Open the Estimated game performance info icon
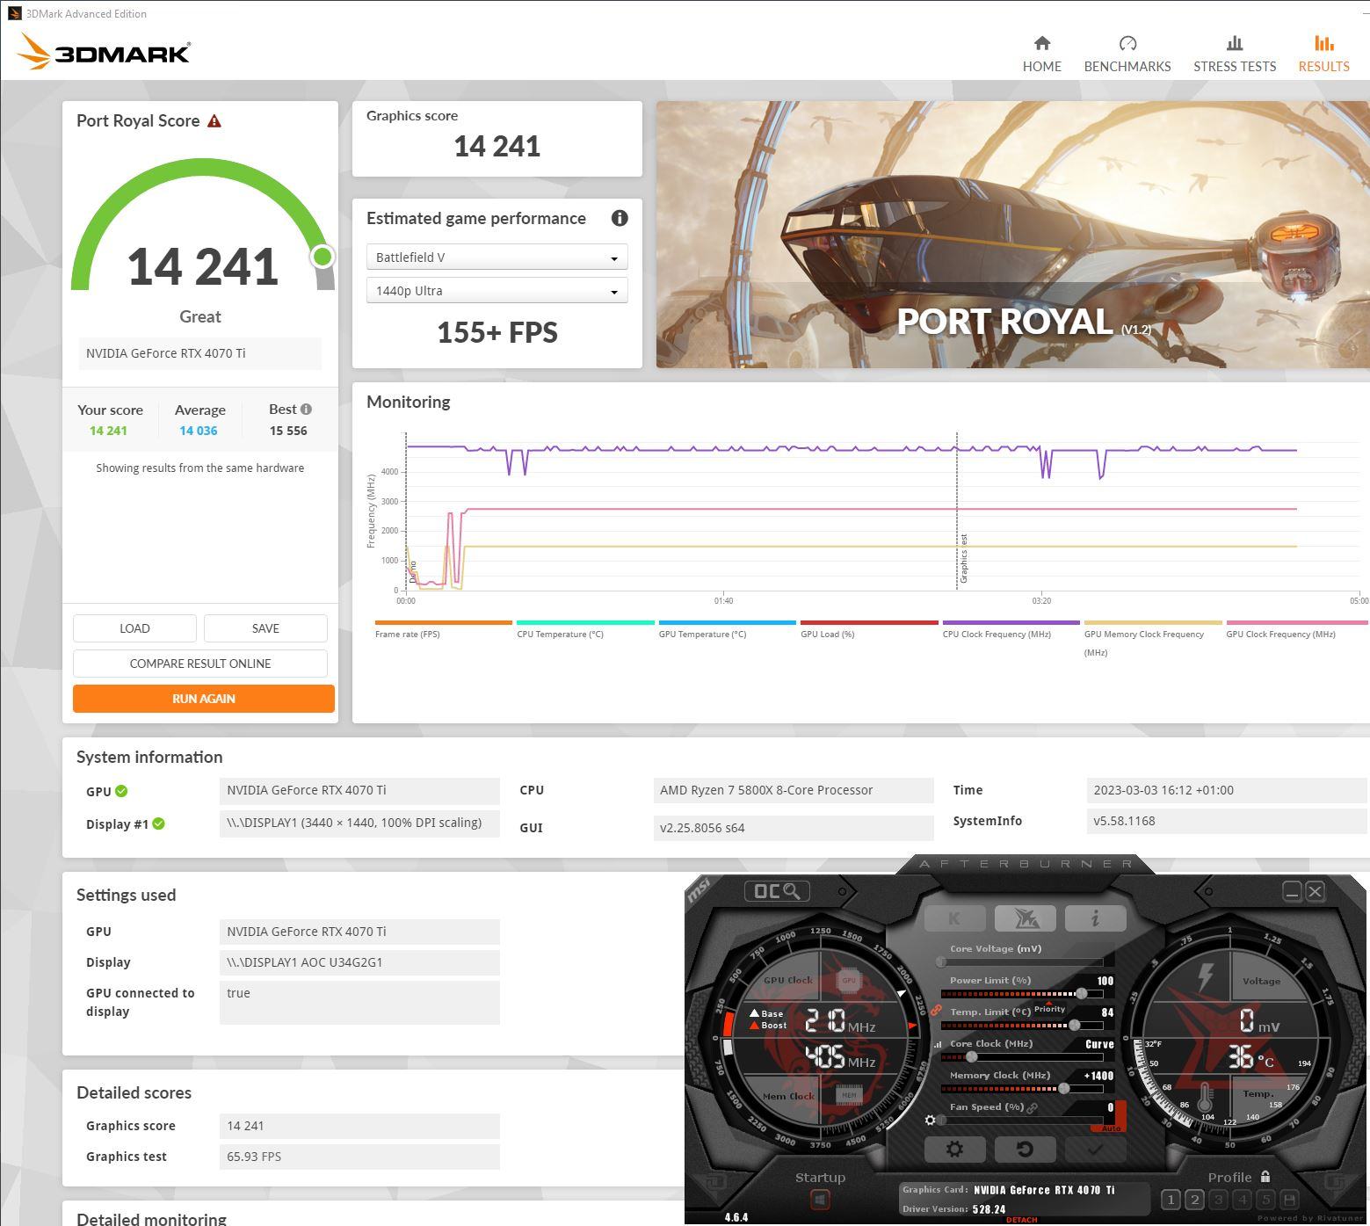The image size is (1370, 1226). [x=620, y=218]
